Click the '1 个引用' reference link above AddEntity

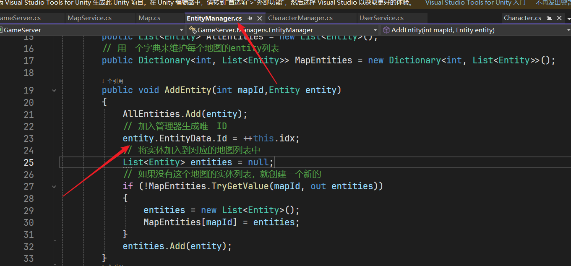click(x=112, y=81)
